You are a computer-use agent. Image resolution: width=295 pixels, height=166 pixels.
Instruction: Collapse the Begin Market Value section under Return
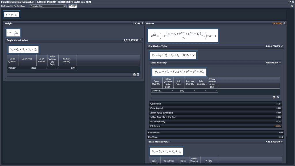(x=282, y=142)
